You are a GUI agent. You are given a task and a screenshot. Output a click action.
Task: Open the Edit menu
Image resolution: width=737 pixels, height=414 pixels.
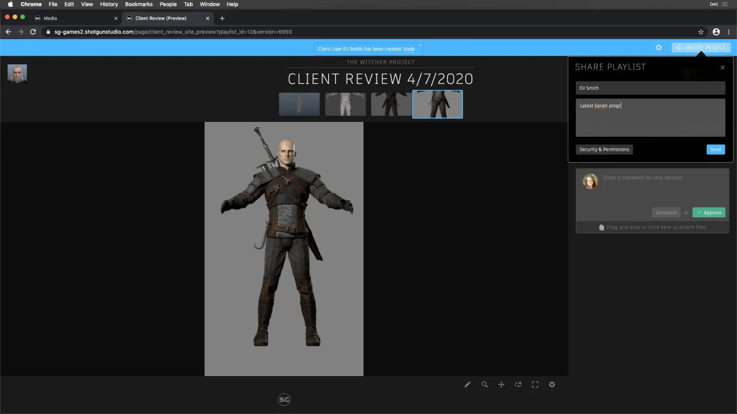pos(69,4)
